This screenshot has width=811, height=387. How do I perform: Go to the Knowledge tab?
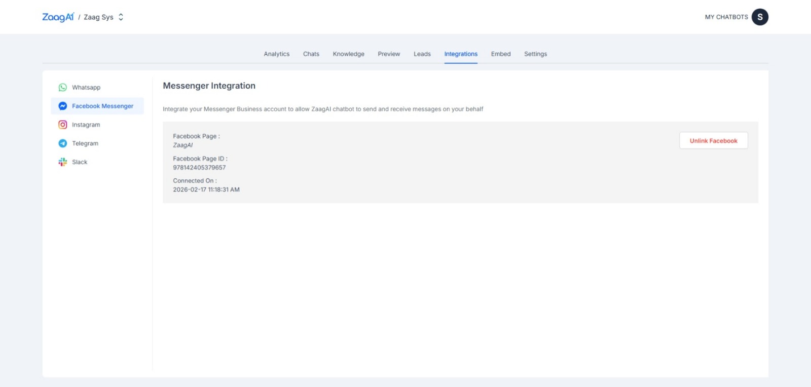[x=349, y=54]
